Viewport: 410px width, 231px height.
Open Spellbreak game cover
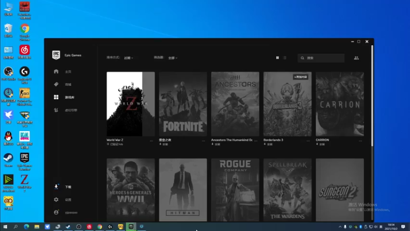(x=288, y=190)
